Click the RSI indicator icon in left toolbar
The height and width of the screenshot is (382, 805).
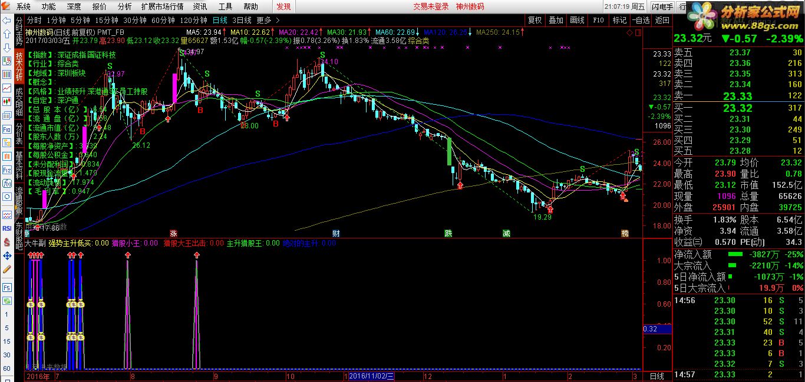pos(6,228)
